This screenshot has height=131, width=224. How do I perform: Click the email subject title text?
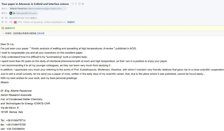point(35,4)
